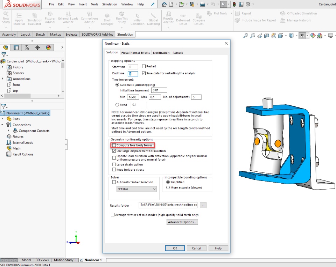Click Initial time increment field
Image resolution: width=336 pixels, height=267 pixels.
[159, 90]
